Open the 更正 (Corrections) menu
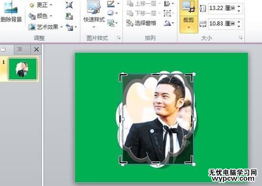262x186 pixels. (41, 5)
